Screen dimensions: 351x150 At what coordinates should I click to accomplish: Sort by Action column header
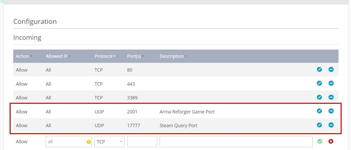click(x=24, y=56)
